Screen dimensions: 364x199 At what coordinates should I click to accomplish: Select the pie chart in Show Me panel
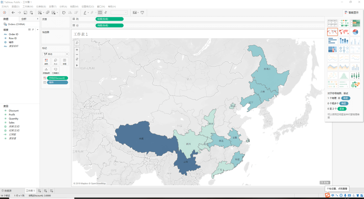(x=355, y=32)
